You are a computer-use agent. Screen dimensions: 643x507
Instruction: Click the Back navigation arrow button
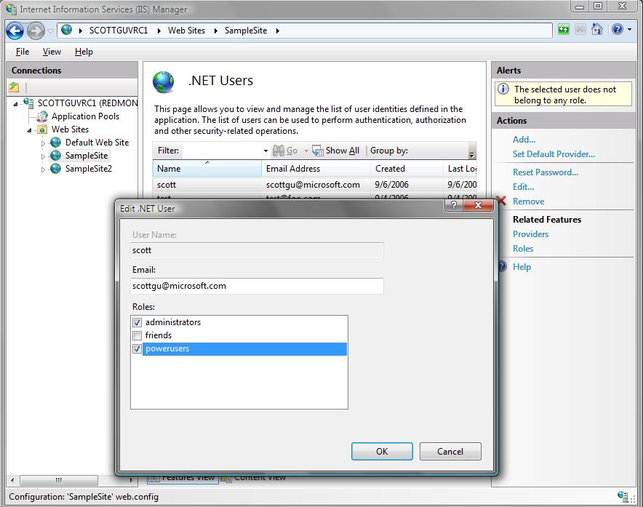pyautogui.click(x=15, y=31)
